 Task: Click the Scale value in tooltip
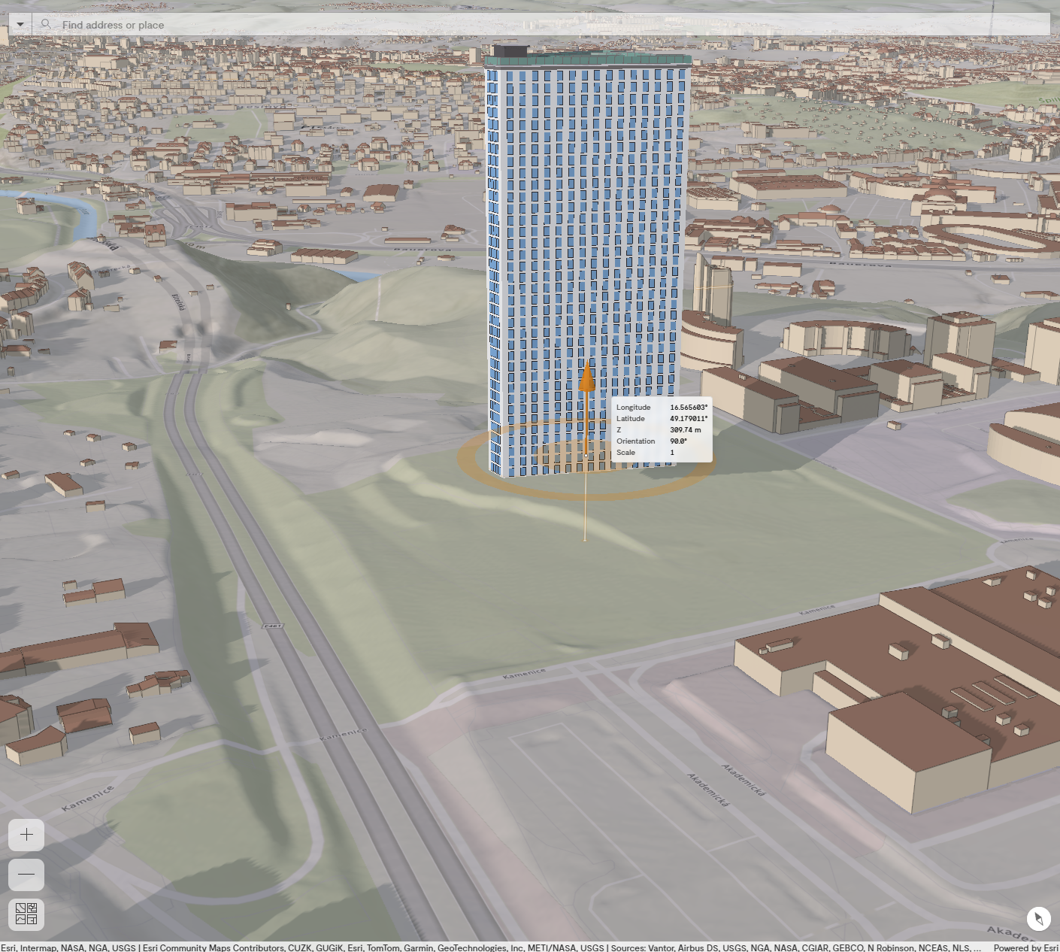pyautogui.click(x=672, y=453)
